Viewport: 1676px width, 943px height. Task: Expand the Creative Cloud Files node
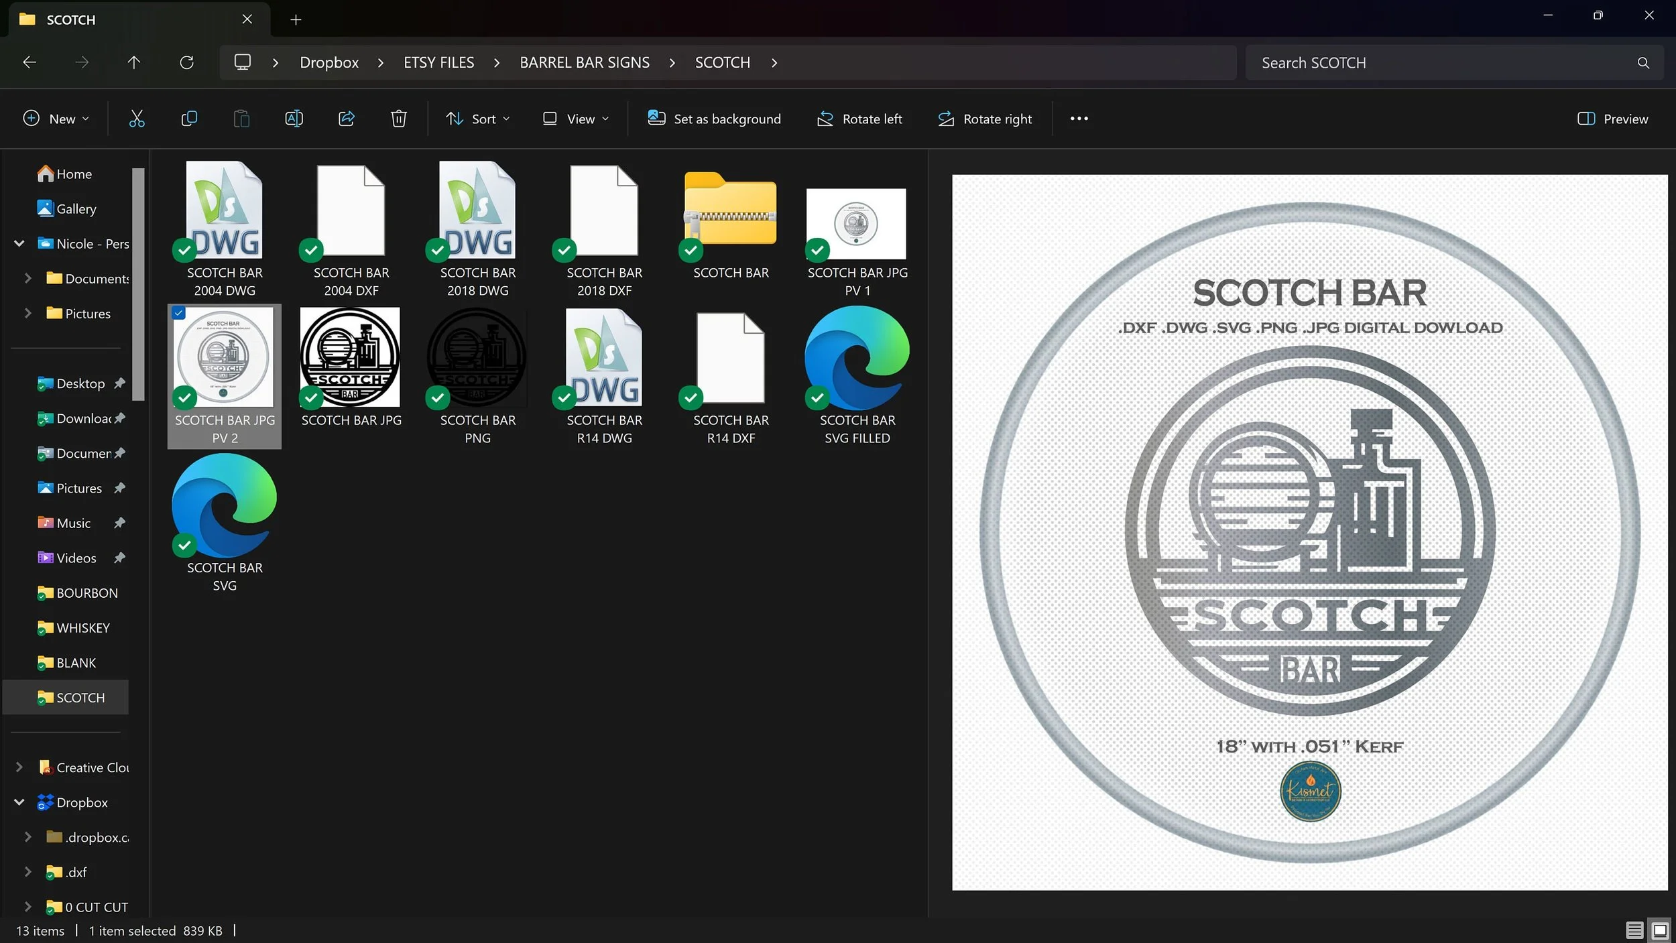pyautogui.click(x=19, y=767)
